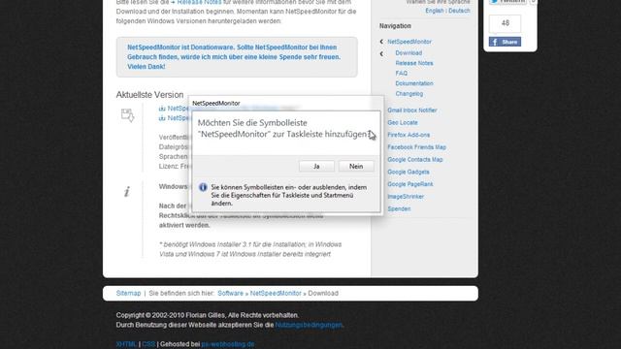This screenshot has height=349, width=621.
Task: Click the collapse arrow beside NetSpeedMonitor navigation
Action: [381, 42]
